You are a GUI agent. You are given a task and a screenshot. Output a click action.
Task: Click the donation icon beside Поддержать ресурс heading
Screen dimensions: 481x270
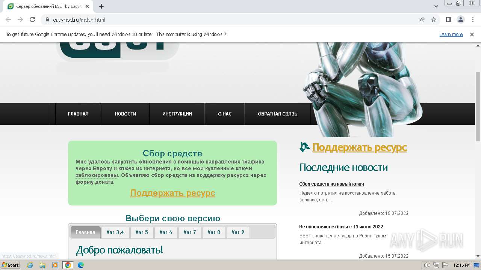click(x=305, y=147)
